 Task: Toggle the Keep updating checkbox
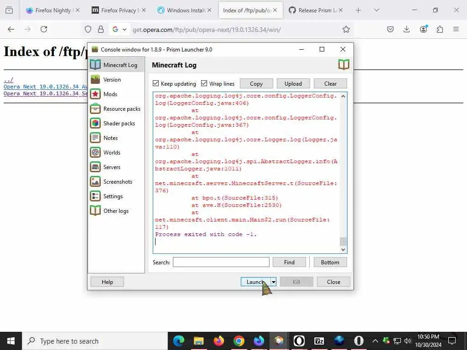point(156,83)
